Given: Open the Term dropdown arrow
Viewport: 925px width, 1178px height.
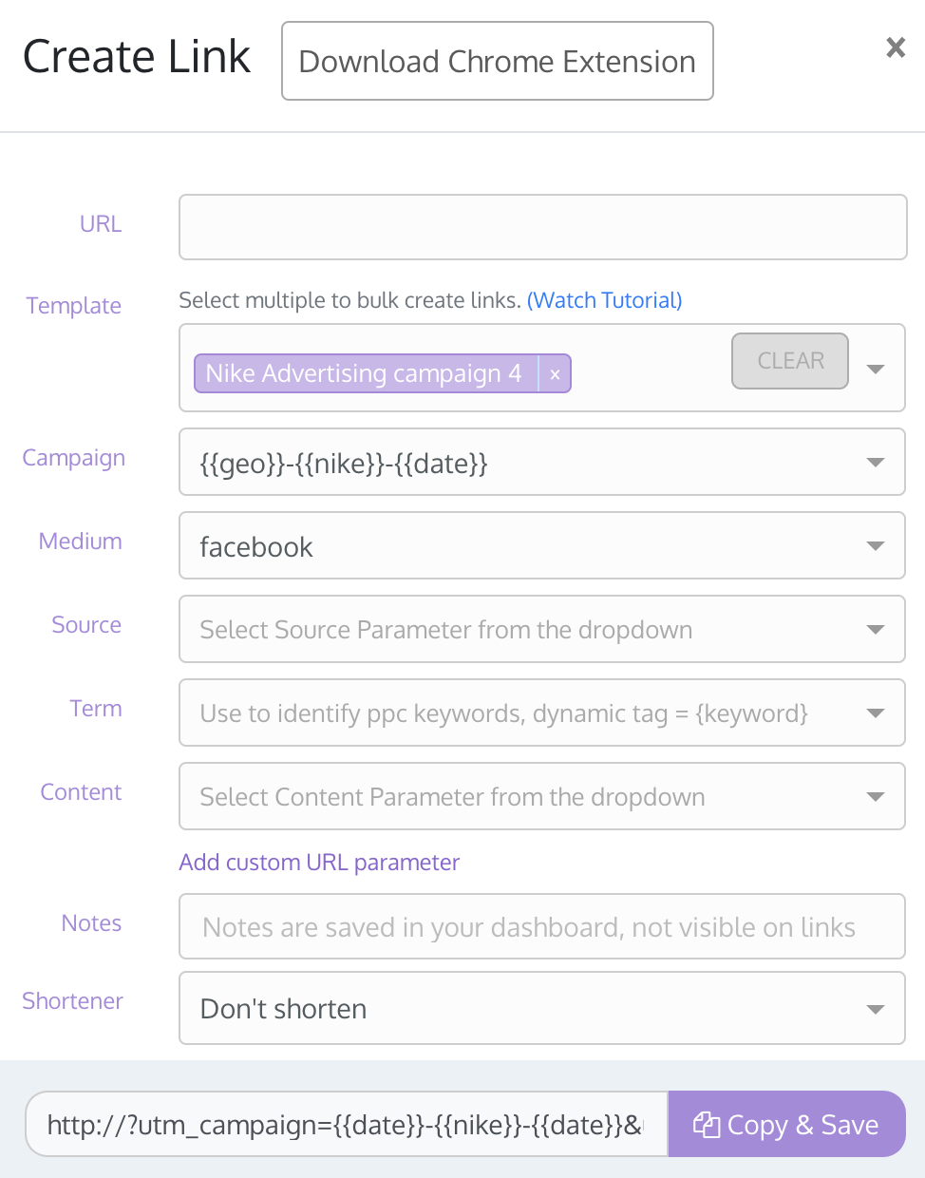Looking at the screenshot, I should (x=876, y=713).
